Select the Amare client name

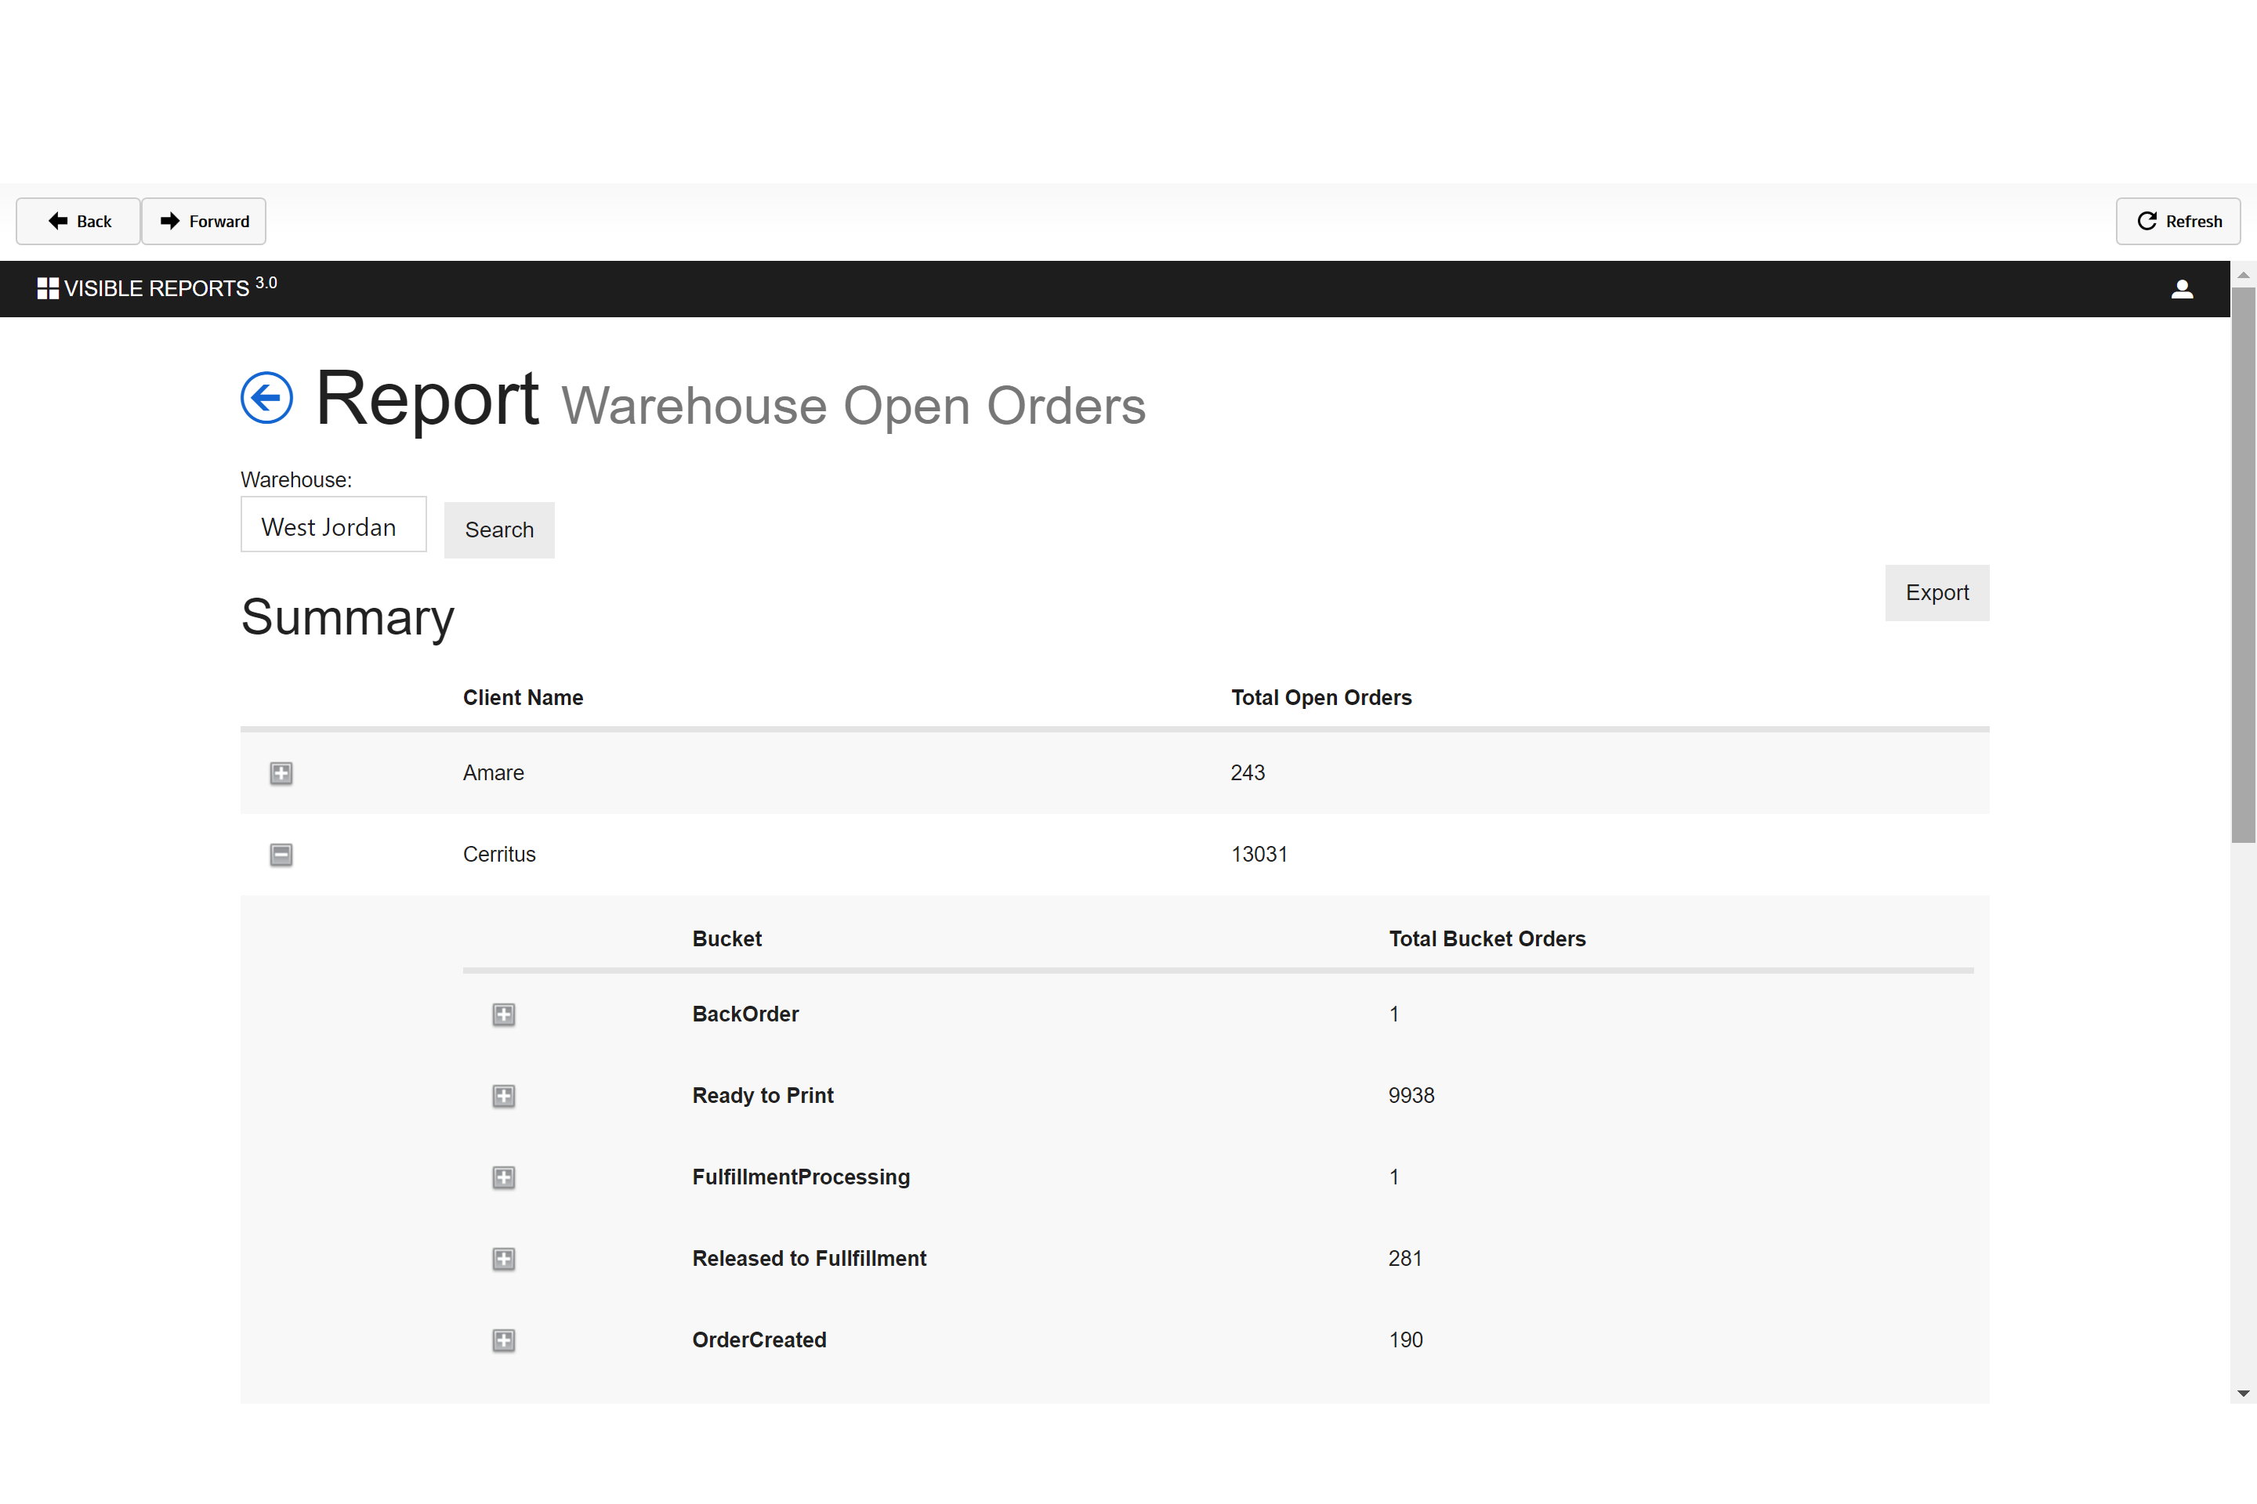[493, 773]
